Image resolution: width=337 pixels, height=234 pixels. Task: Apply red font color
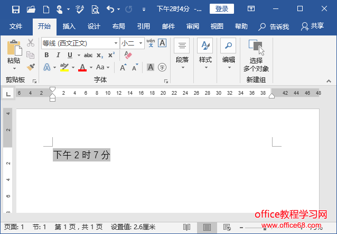click(82, 67)
